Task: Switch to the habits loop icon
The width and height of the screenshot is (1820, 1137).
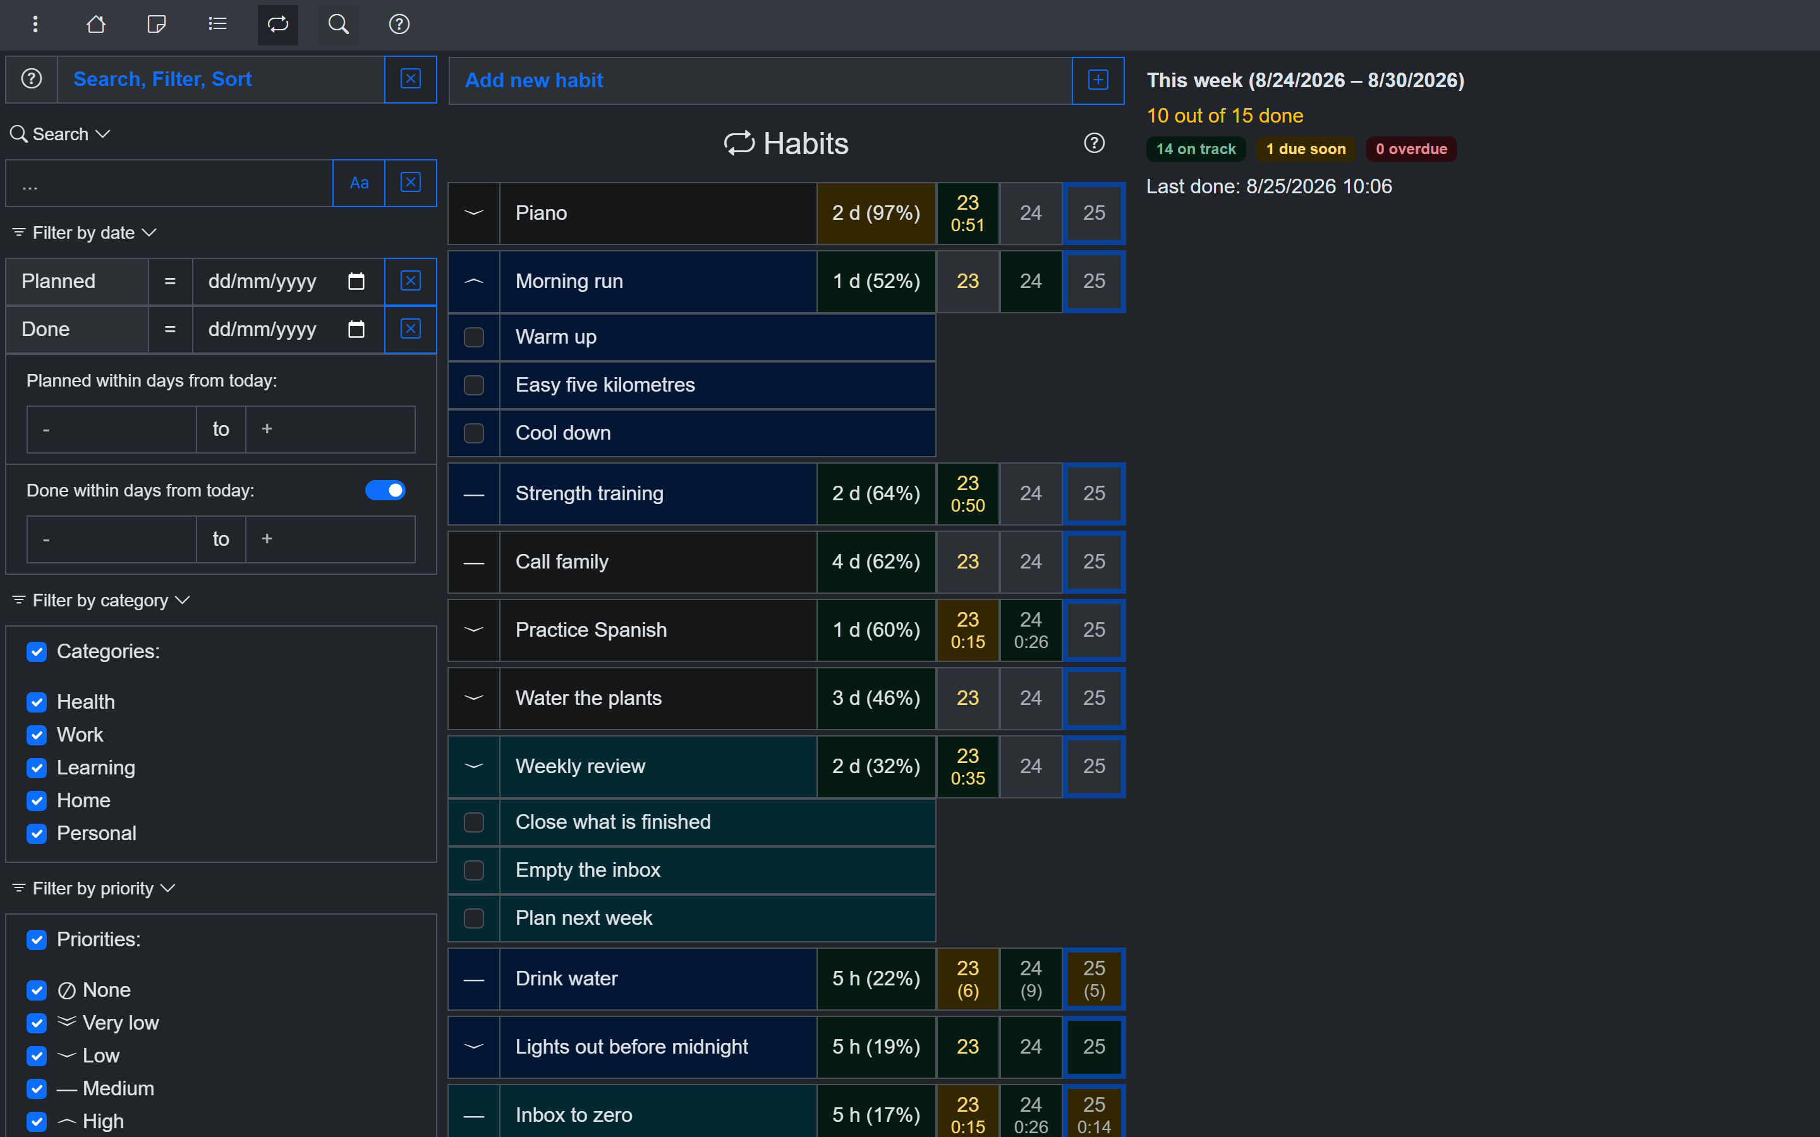Action: pos(277,24)
